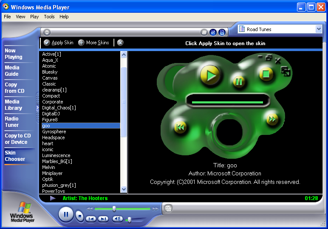Click the switch to skin mode icon
This screenshot has width=328, height=229.
168,208
